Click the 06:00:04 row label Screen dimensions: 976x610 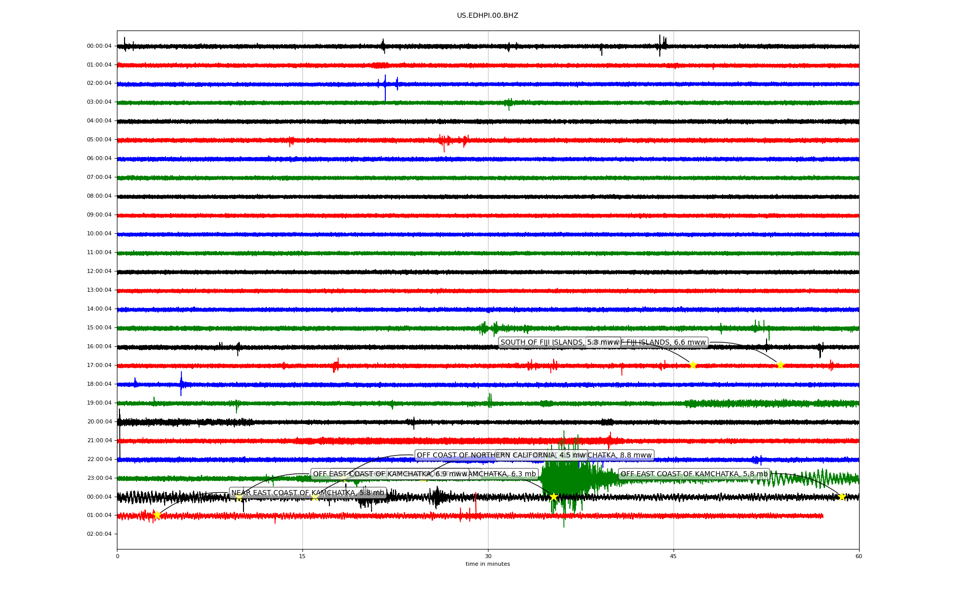tap(99, 159)
